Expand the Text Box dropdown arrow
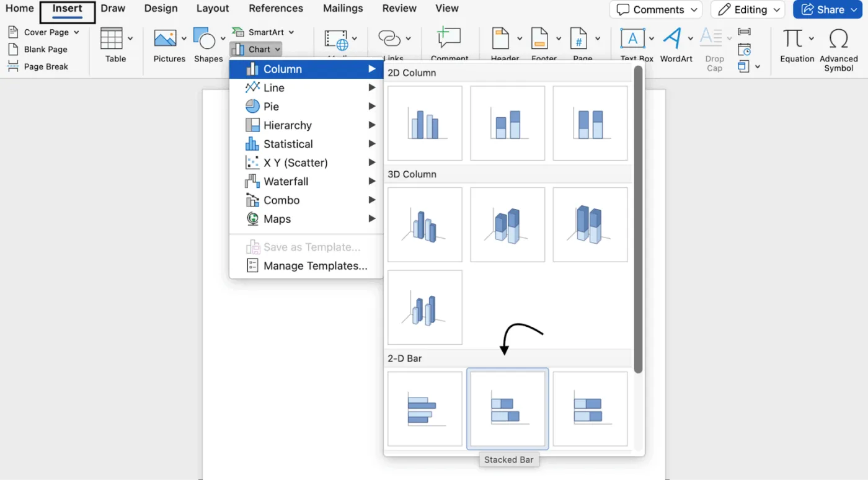The width and height of the screenshot is (868, 480). coord(651,38)
